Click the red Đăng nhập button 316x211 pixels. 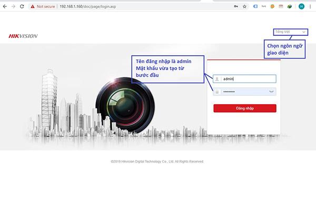[245, 108]
